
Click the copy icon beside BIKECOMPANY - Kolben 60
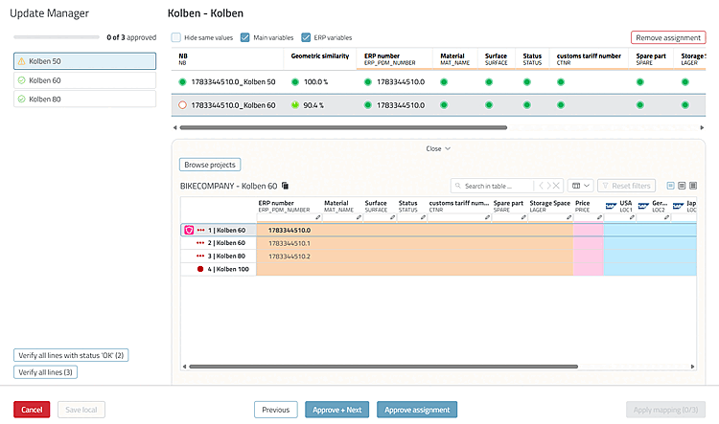tap(286, 186)
